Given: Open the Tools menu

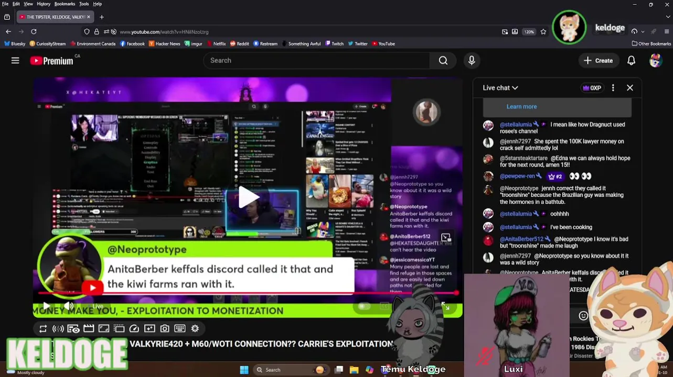Looking at the screenshot, I should [84, 4].
